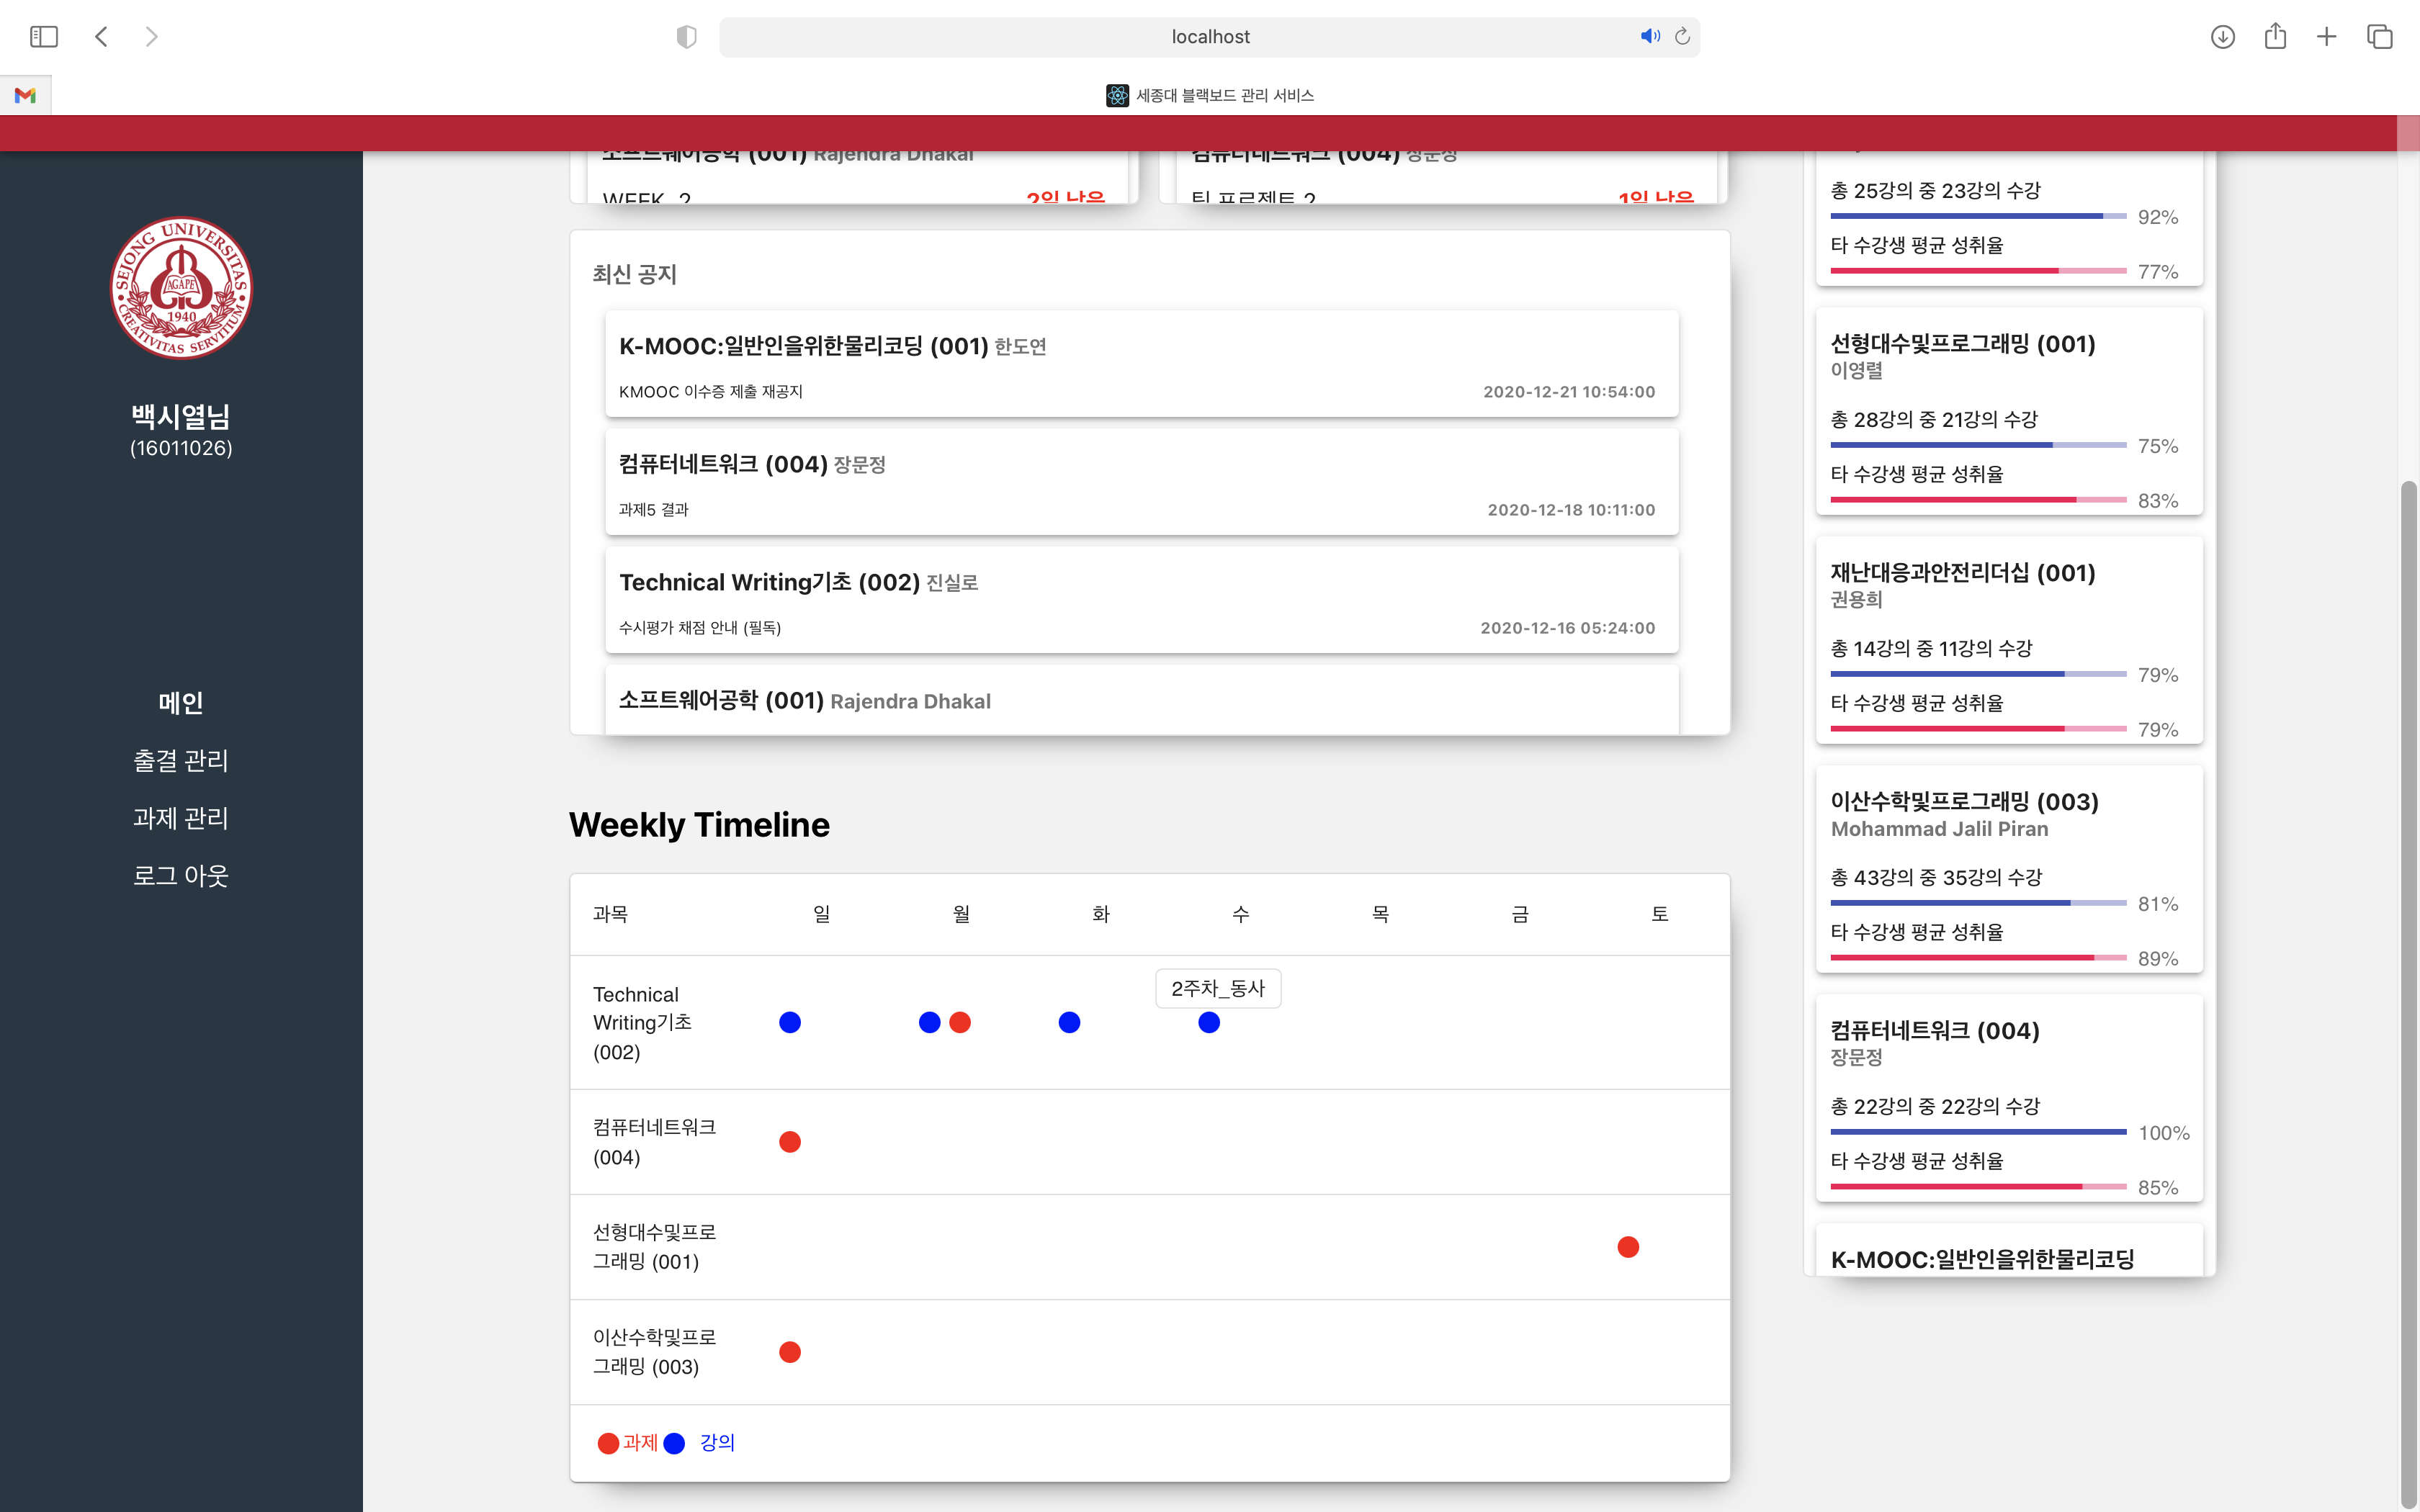Open 출결 관리 in the sidebar
The height and width of the screenshot is (1512, 2420).
[181, 761]
